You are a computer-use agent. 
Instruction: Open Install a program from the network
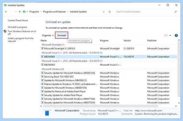[x=20, y=40]
